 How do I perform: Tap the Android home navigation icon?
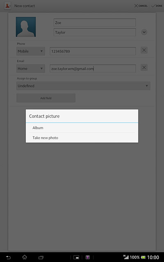(x=25, y=257)
